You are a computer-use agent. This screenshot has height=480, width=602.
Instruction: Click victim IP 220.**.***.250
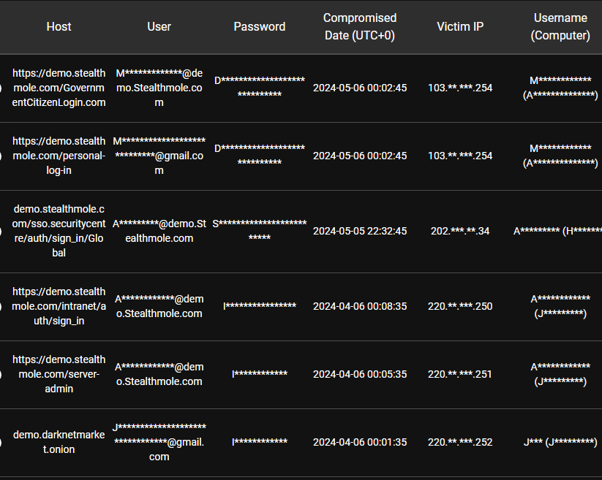[x=460, y=306]
